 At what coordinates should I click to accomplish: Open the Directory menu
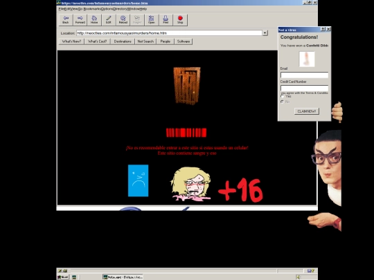click(x=120, y=9)
